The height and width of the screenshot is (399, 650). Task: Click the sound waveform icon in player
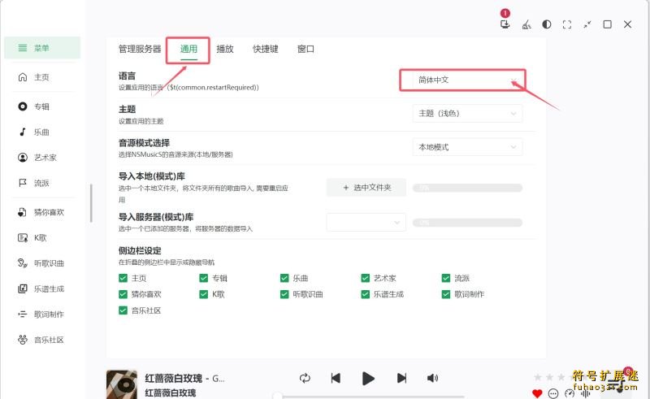tap(585, 393)
